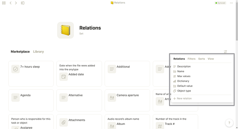The image size is (238, 129).
Task: Select the Max values relation row
Action: [x=202, y=76]
